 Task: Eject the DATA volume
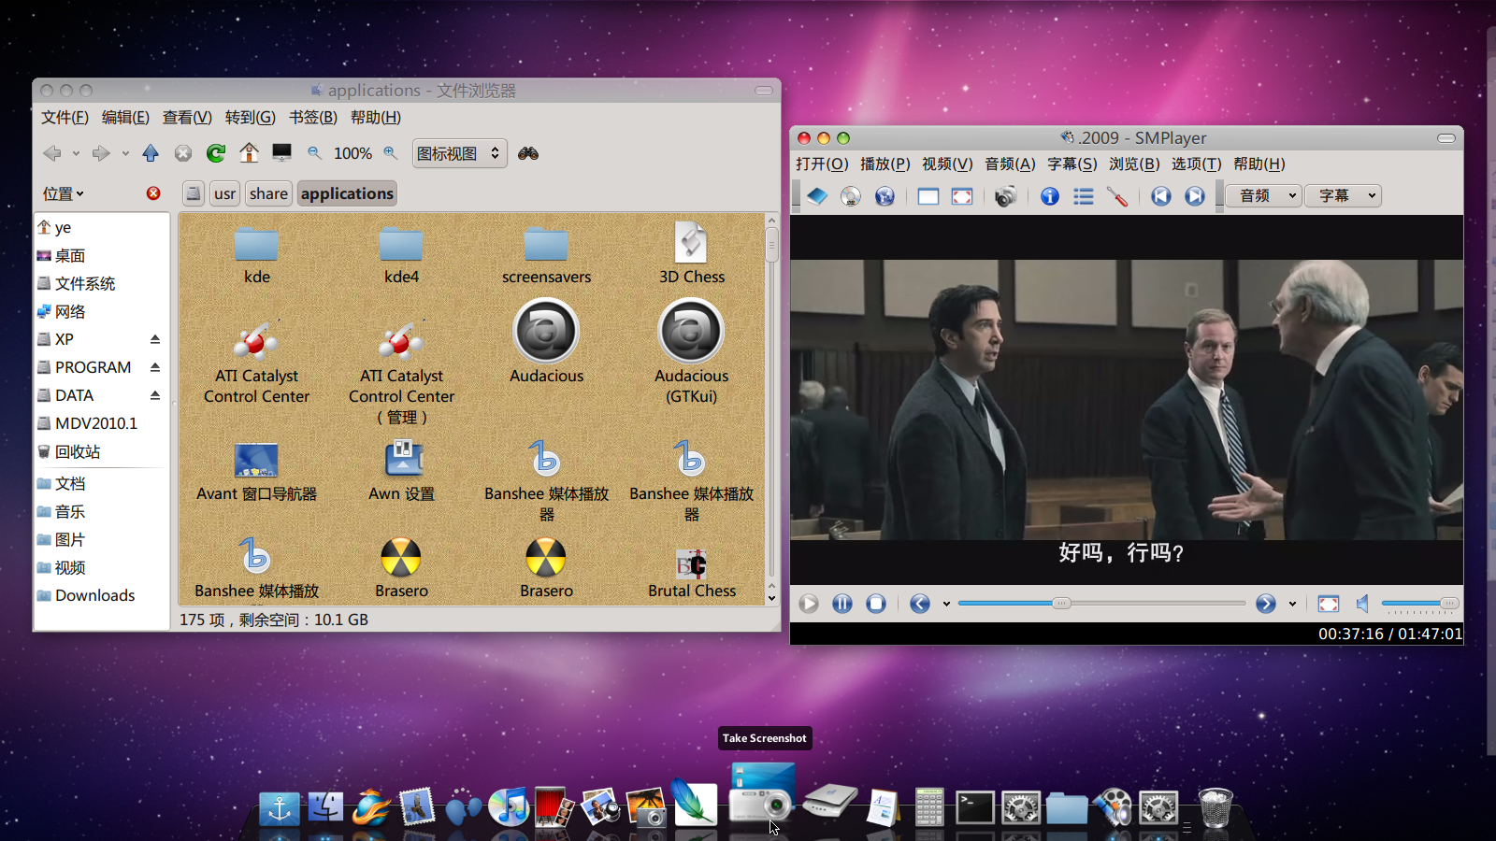(155, 395)
